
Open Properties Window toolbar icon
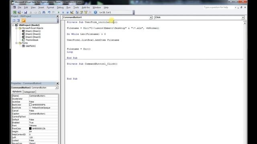tap(81, 12)
